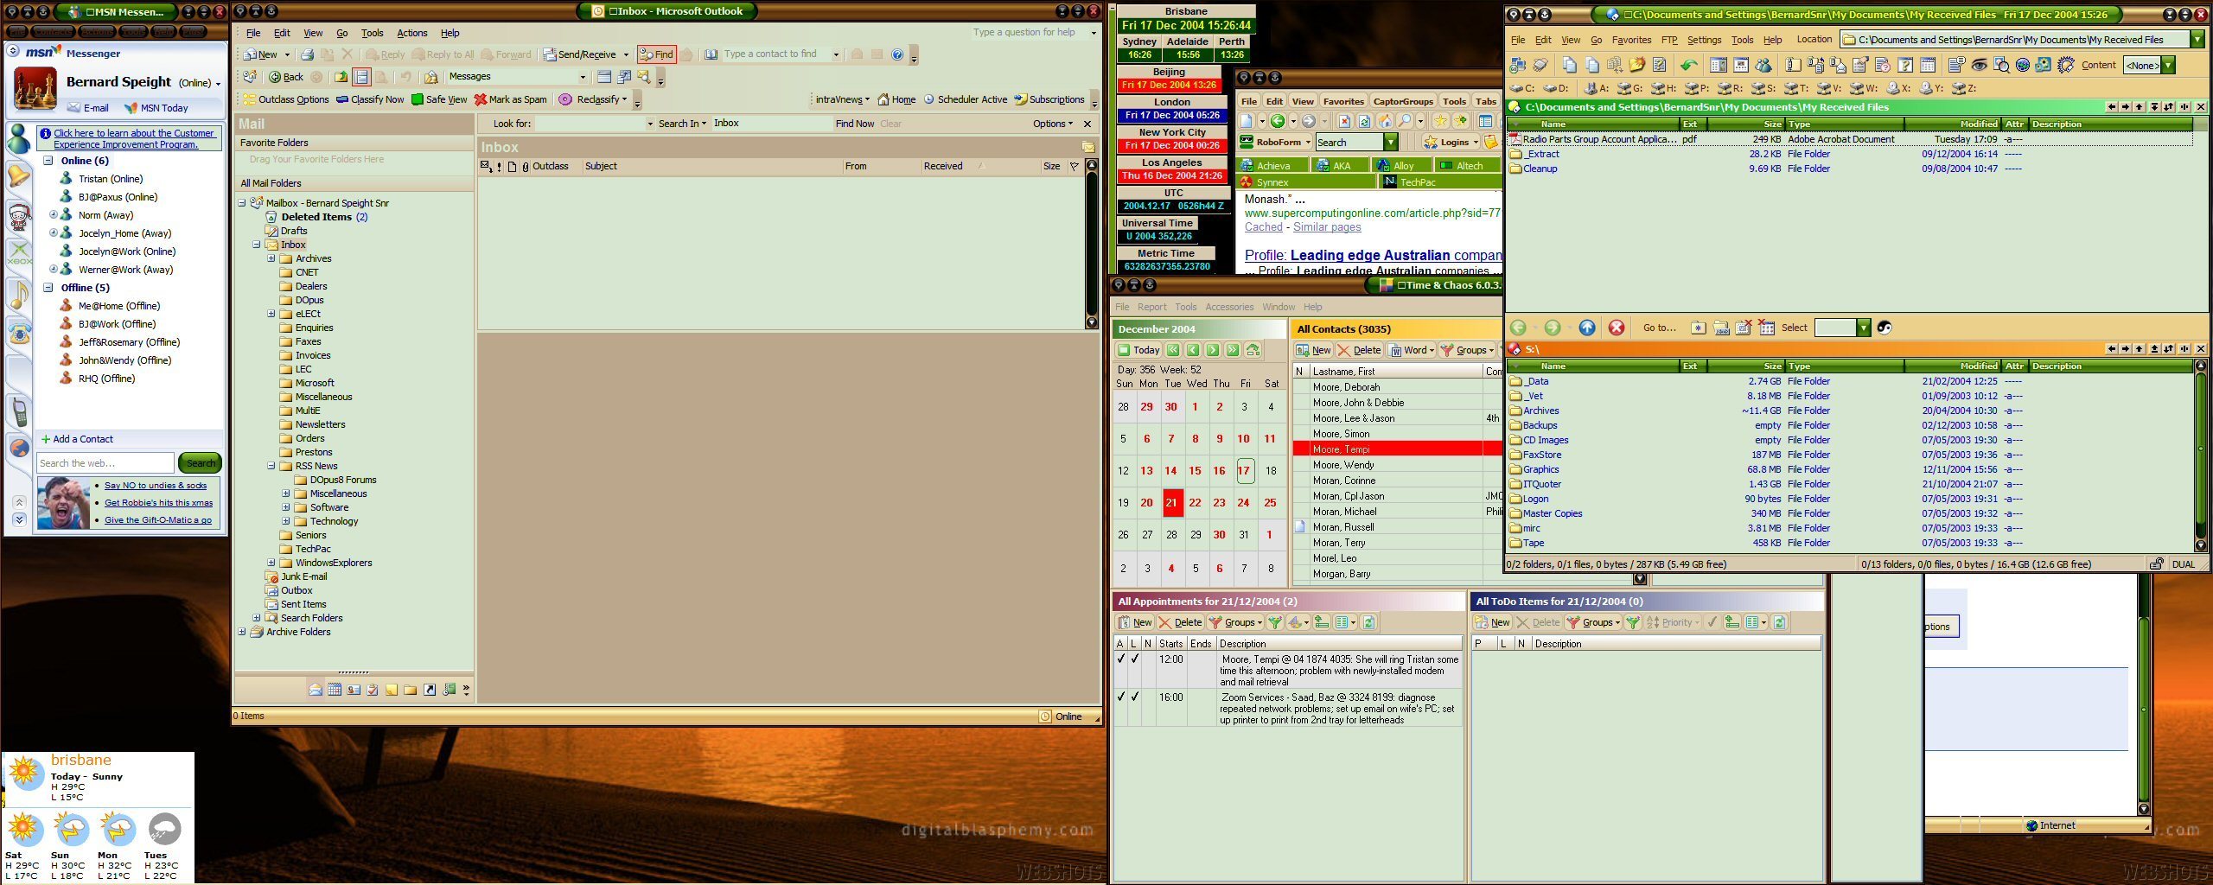Click the green Search button in Messenger
This screenshot has height=885, width=2213.
click(x=201, y=463)
